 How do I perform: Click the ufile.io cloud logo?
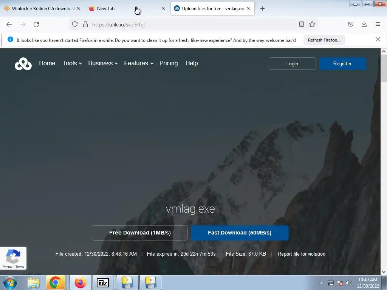point(23,64)
